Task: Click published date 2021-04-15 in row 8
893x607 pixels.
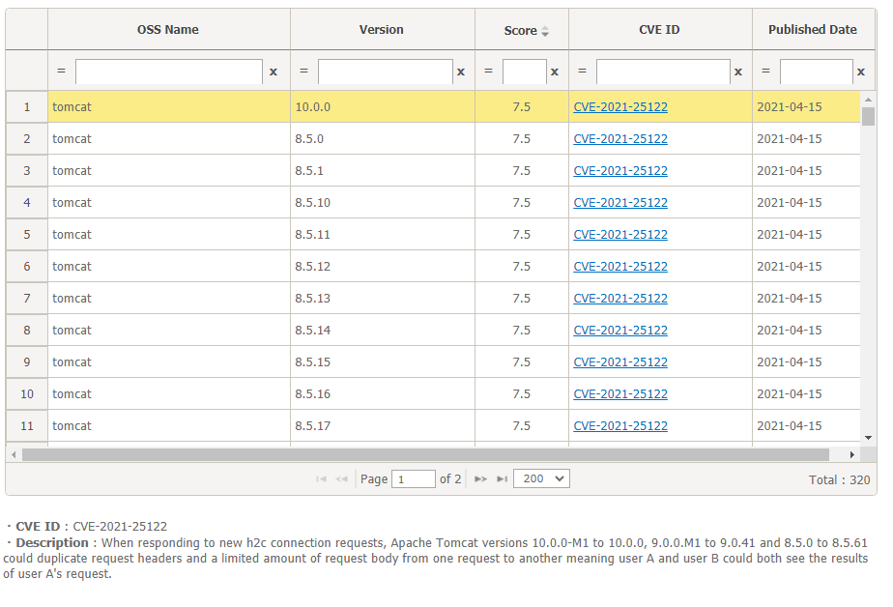Action: [790, 331]
